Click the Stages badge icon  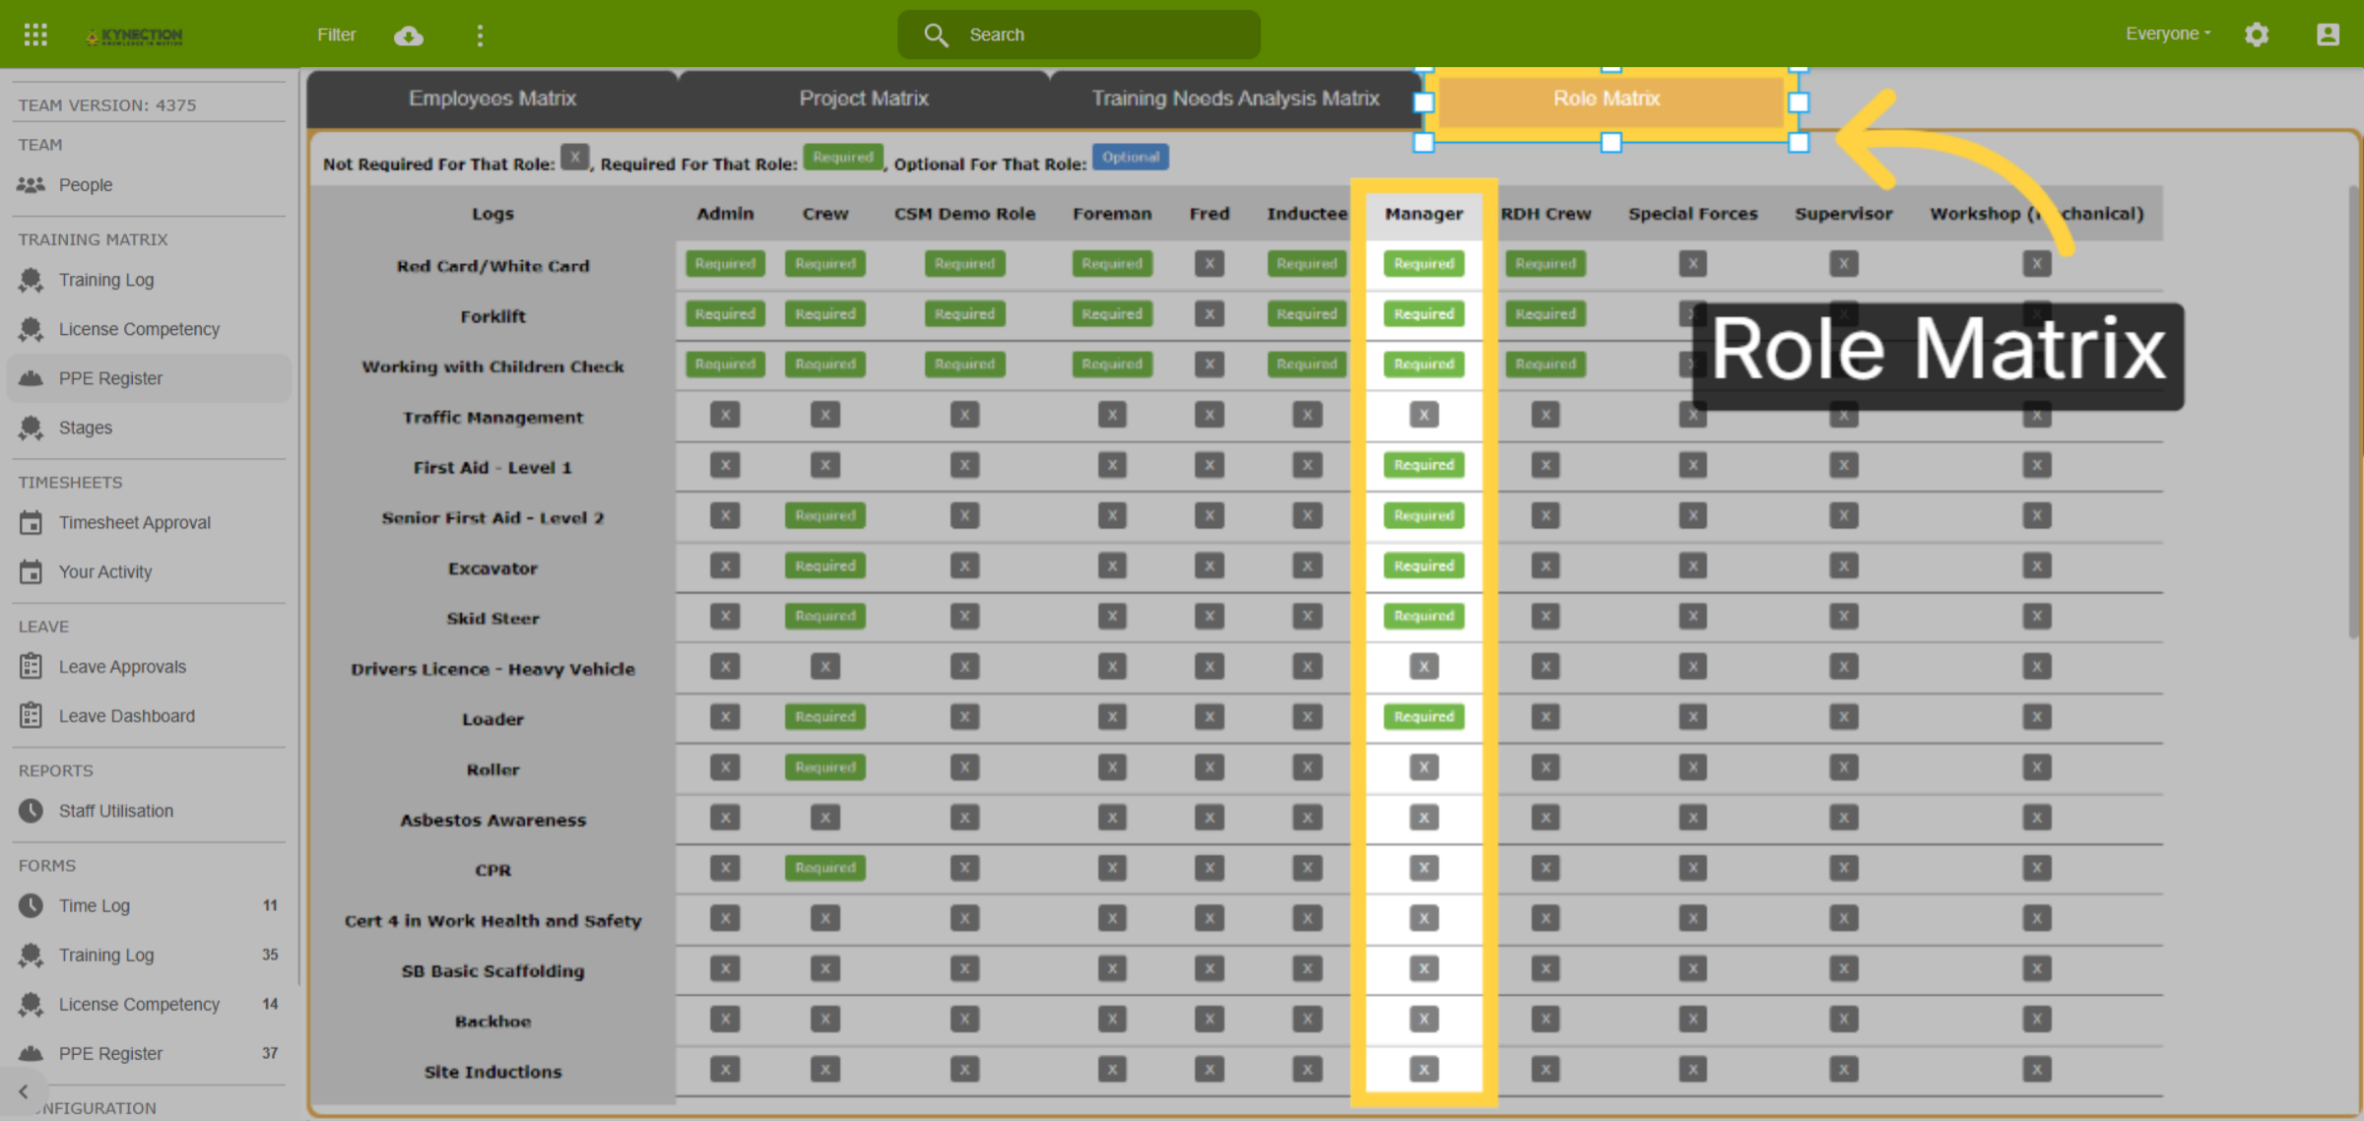point(31,428)
